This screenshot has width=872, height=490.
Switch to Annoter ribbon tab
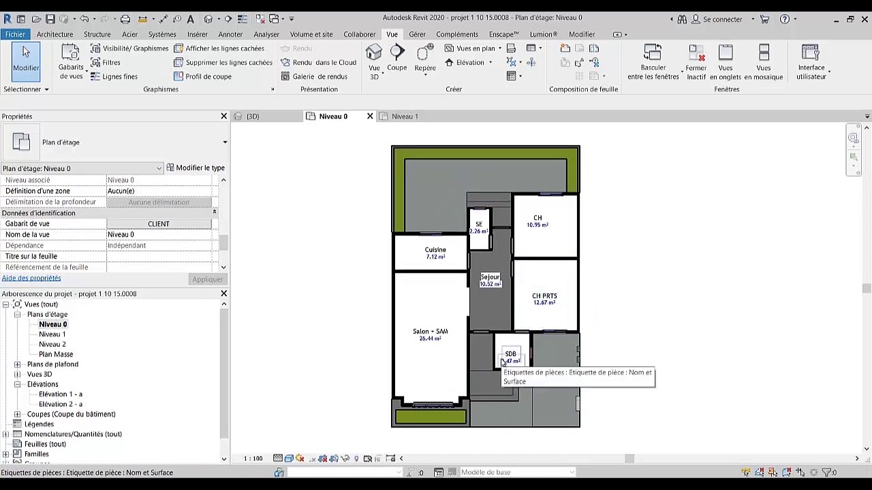click(230, 34)
